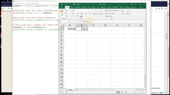
Task: Open the Editing group menu
Action: [x=128, y=13]
